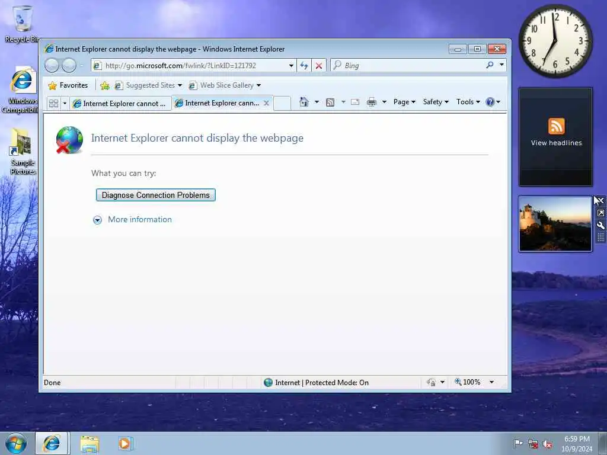Click the muted volume tray icon
607x455 pixels.
[x=547, y=444]
